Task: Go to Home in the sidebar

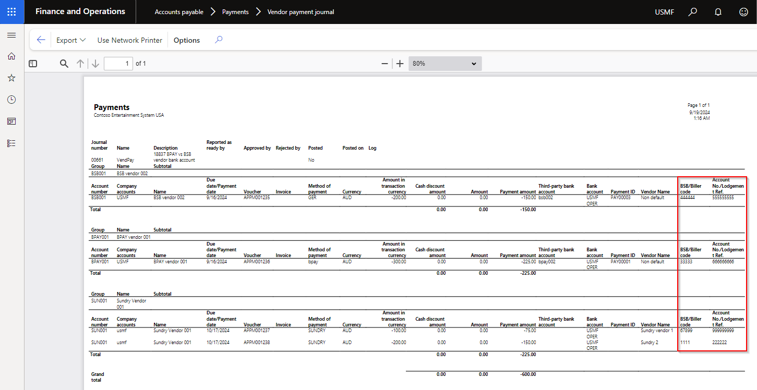Action: (x=11, y=56)
